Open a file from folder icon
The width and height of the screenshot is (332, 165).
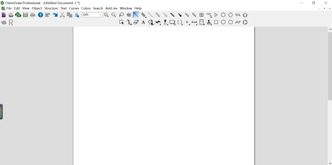(11, 15)
